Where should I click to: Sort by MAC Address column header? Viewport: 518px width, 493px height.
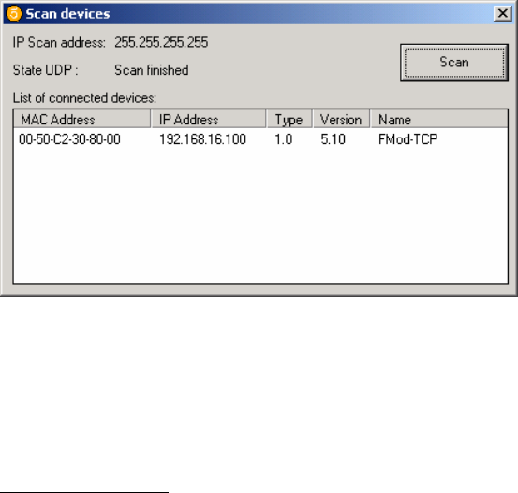pyautogui.click(x=81, y=119)
